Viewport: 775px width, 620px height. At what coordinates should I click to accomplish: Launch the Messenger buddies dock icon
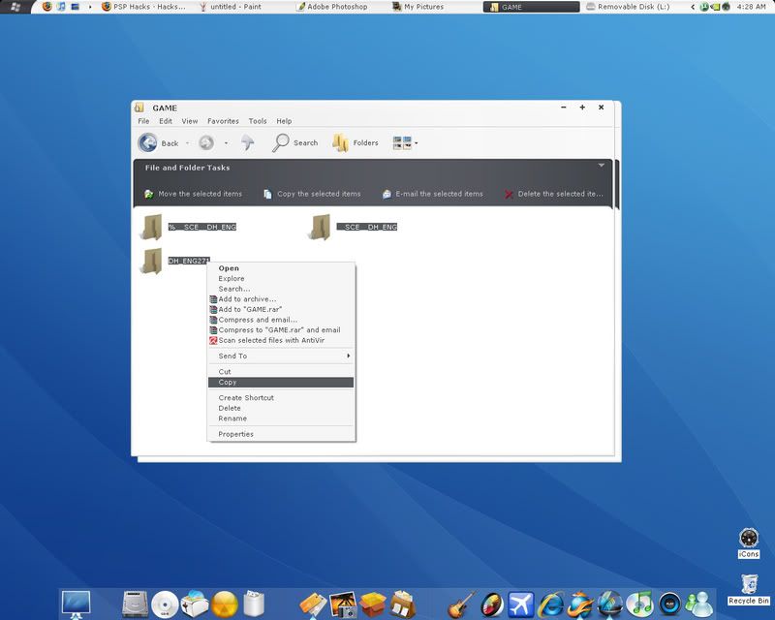pos(700,604)
